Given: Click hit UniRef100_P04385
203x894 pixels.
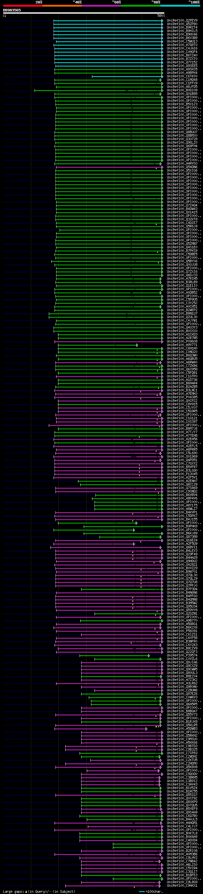Looking at the screenshot, I should (182, 397).
